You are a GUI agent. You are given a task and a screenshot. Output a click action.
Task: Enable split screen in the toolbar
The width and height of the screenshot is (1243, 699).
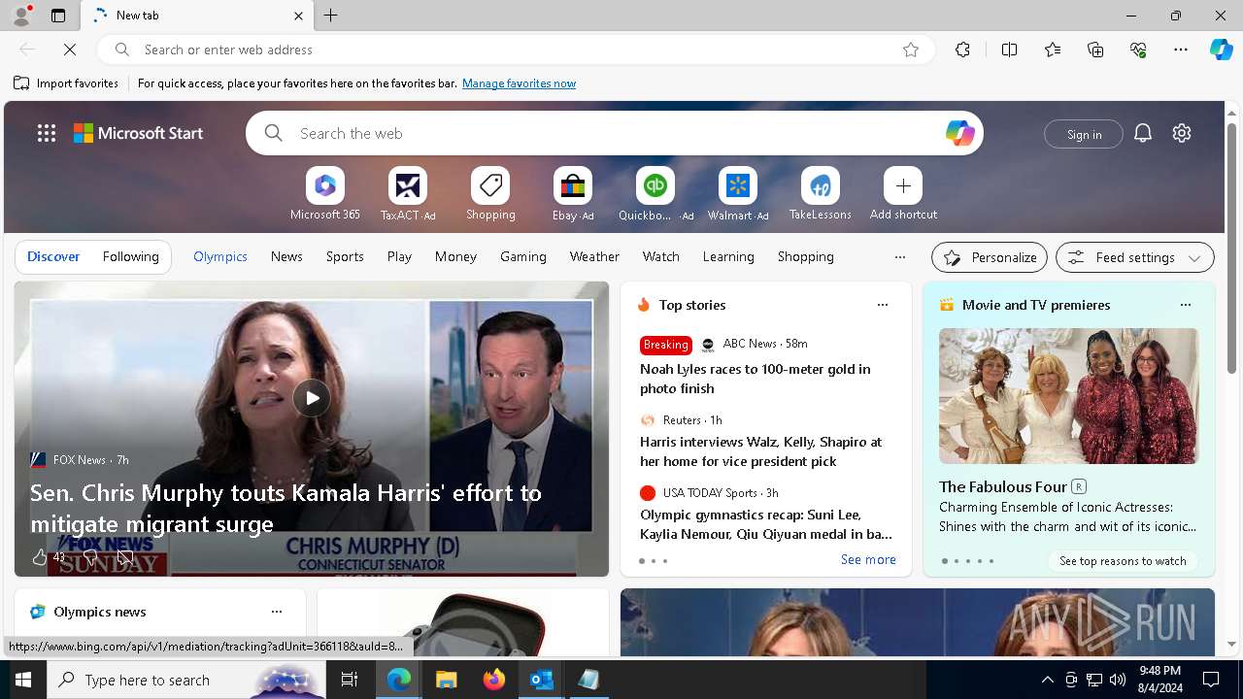[x=1009, y=50]
